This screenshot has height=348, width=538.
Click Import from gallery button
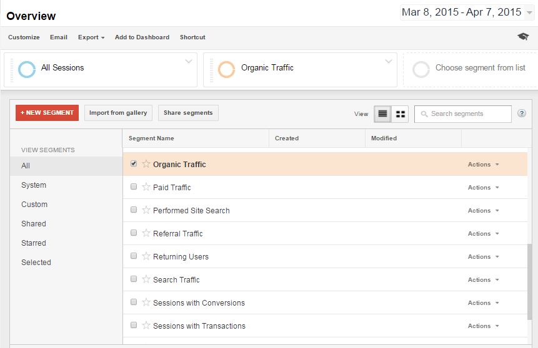(x=118, y=113)
